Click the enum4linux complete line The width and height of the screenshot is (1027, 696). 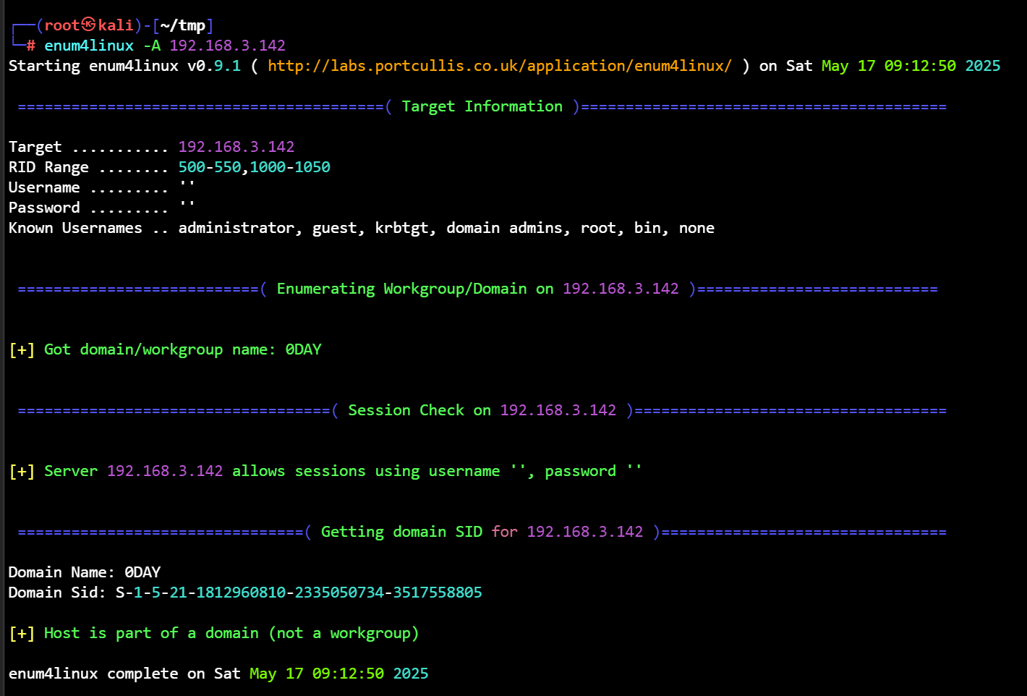pyautogui.click(x=218, y=674)
